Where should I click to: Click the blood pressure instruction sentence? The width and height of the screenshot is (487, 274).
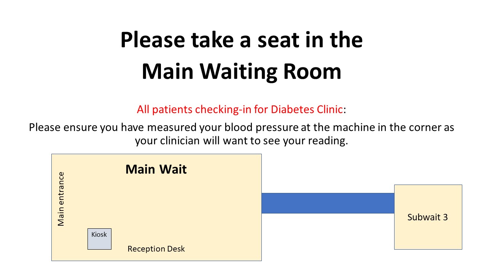[x=242, y=134]
